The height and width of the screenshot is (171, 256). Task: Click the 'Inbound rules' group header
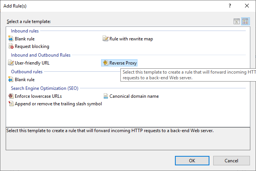(x=25, y=31)
